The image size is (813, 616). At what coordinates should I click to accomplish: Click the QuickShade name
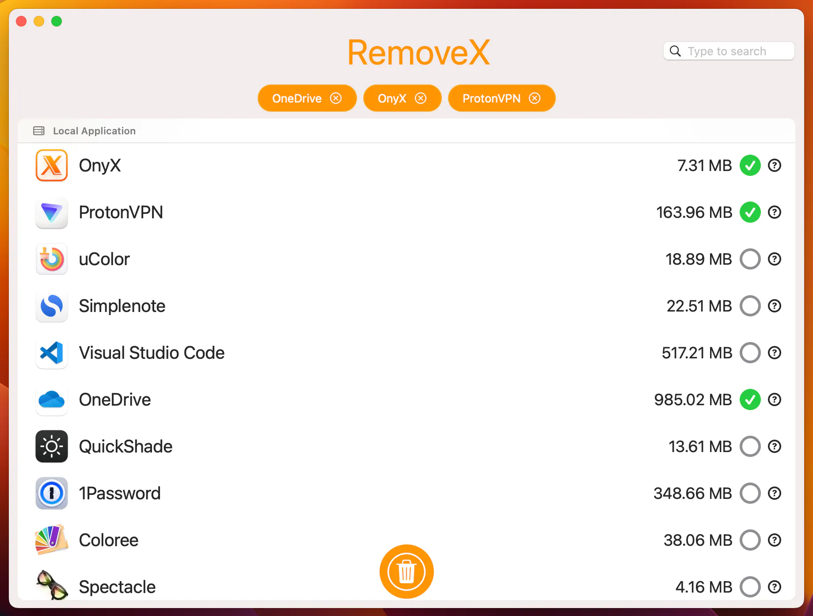[x=126, y=446]
